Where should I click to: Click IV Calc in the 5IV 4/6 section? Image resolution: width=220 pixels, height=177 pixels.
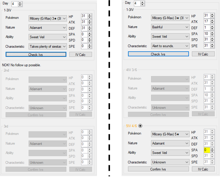[x=203, y=169]
